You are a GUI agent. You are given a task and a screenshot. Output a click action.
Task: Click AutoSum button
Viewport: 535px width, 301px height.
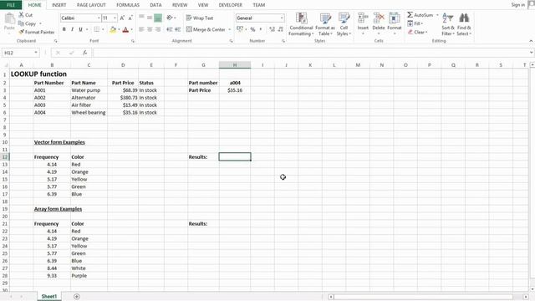[x=420, y=15]
